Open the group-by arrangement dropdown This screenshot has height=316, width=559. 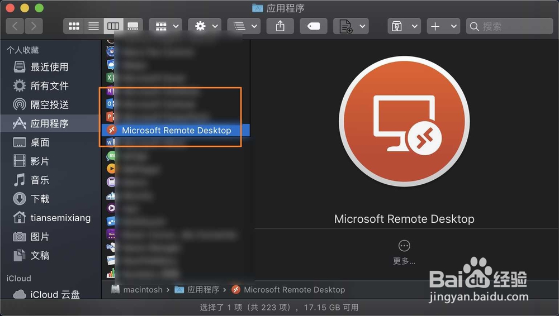point(166,26)
